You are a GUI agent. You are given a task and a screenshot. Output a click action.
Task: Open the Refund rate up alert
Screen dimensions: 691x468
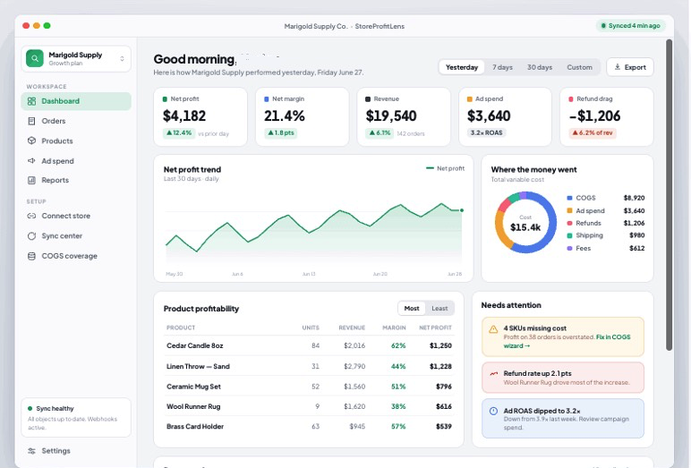click(x=563, y=378)
